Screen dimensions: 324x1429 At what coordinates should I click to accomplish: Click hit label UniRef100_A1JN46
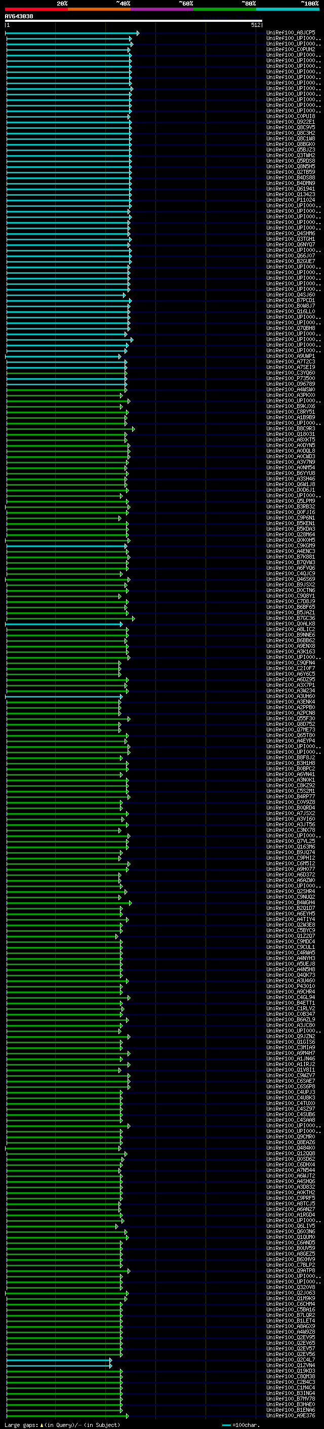tap(291, 1058)
